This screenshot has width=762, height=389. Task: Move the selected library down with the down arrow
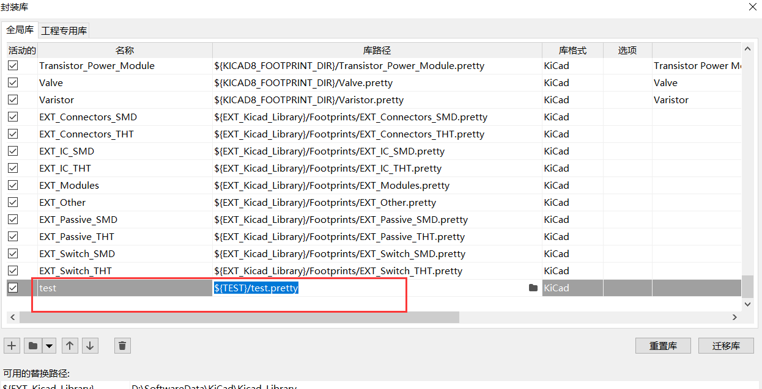[x=91, y=346]
